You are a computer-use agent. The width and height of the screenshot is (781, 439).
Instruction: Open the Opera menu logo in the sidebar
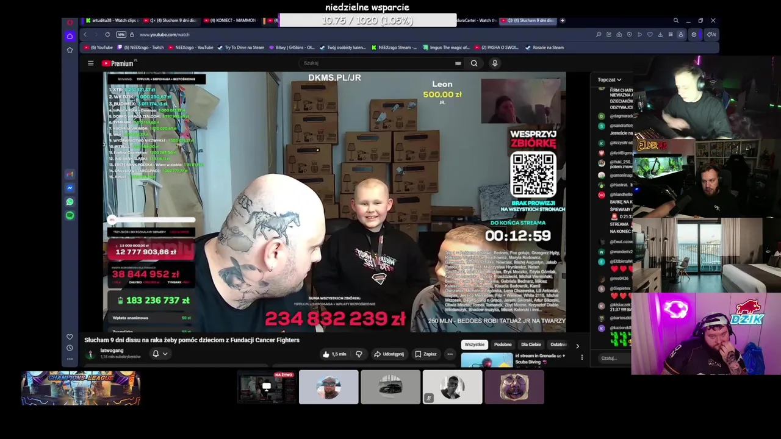tap(70, 23)
